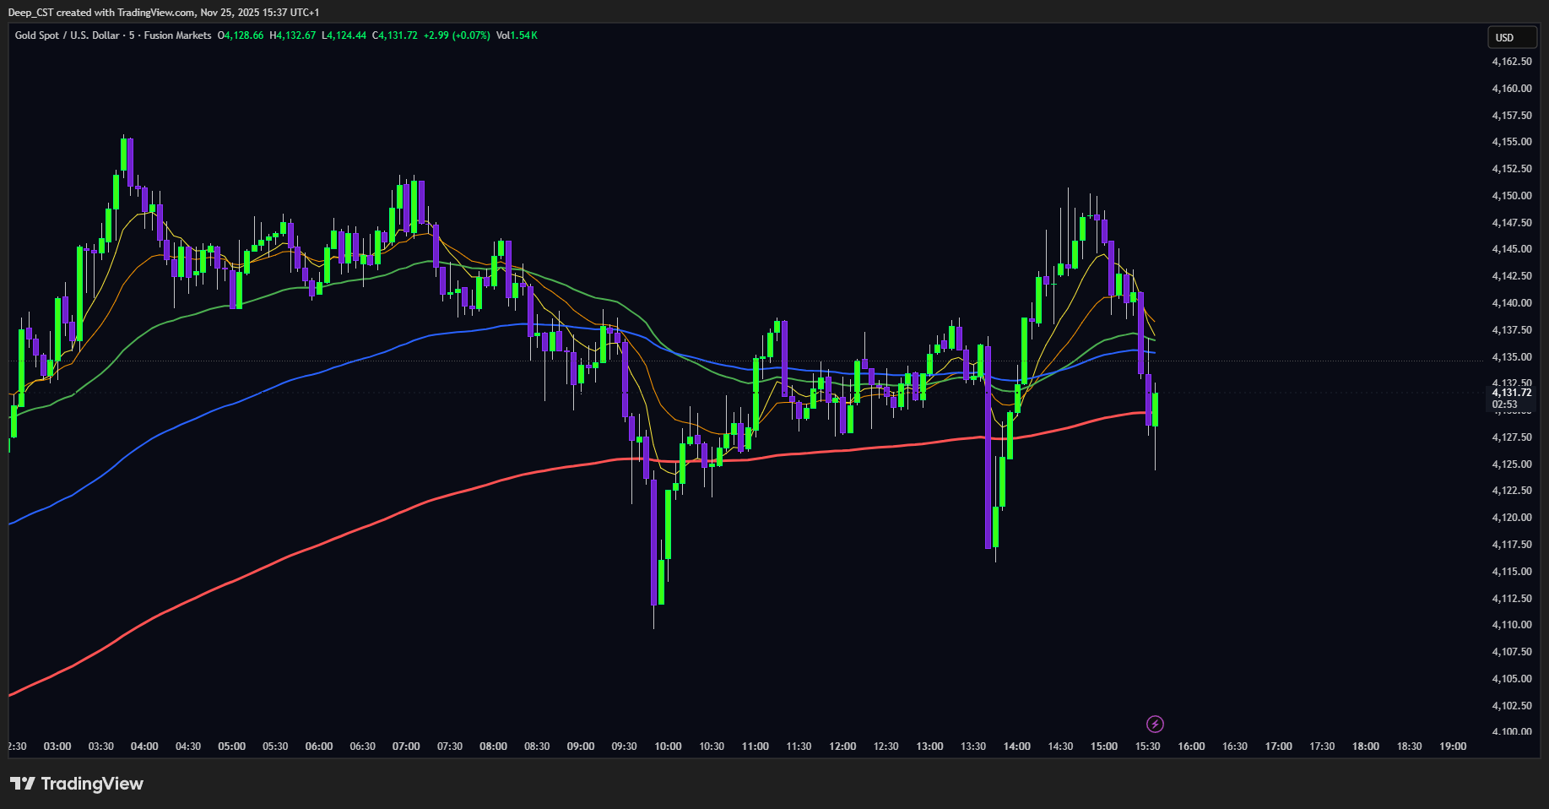1549x809 pixels.
Task: Click the purple lightning event icon
Action: click(x=1155, y=724)
